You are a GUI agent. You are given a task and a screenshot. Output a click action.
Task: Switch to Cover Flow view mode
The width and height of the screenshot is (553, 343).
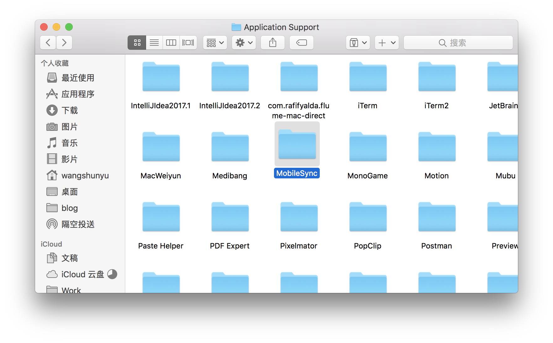[x=188, y=43]
